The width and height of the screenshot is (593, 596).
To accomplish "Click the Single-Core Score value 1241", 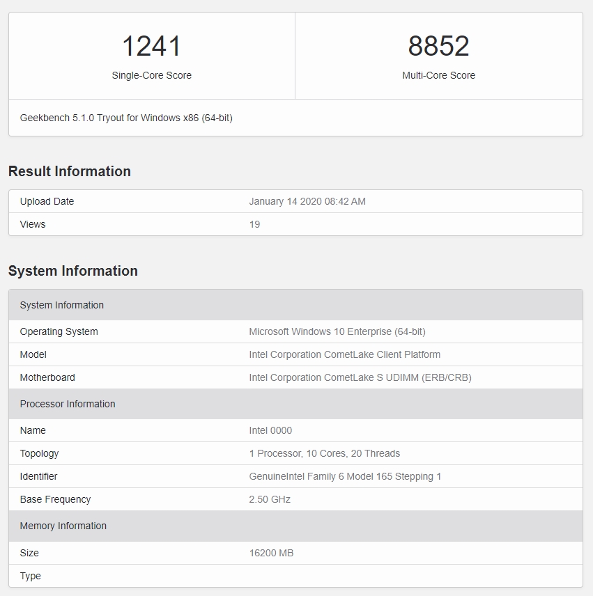I will 151,47.
